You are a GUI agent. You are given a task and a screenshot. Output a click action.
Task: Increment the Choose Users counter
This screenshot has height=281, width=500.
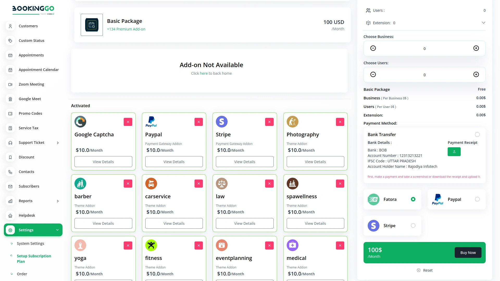click(476, 74)
